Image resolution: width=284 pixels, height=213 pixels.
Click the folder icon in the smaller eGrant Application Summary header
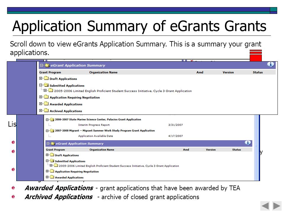[53, 143]
